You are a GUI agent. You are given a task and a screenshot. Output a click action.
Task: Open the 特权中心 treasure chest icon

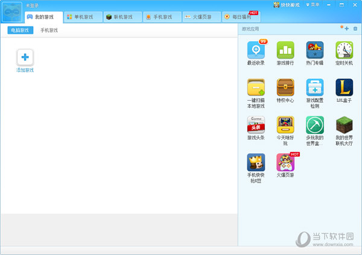click(285, 87)
